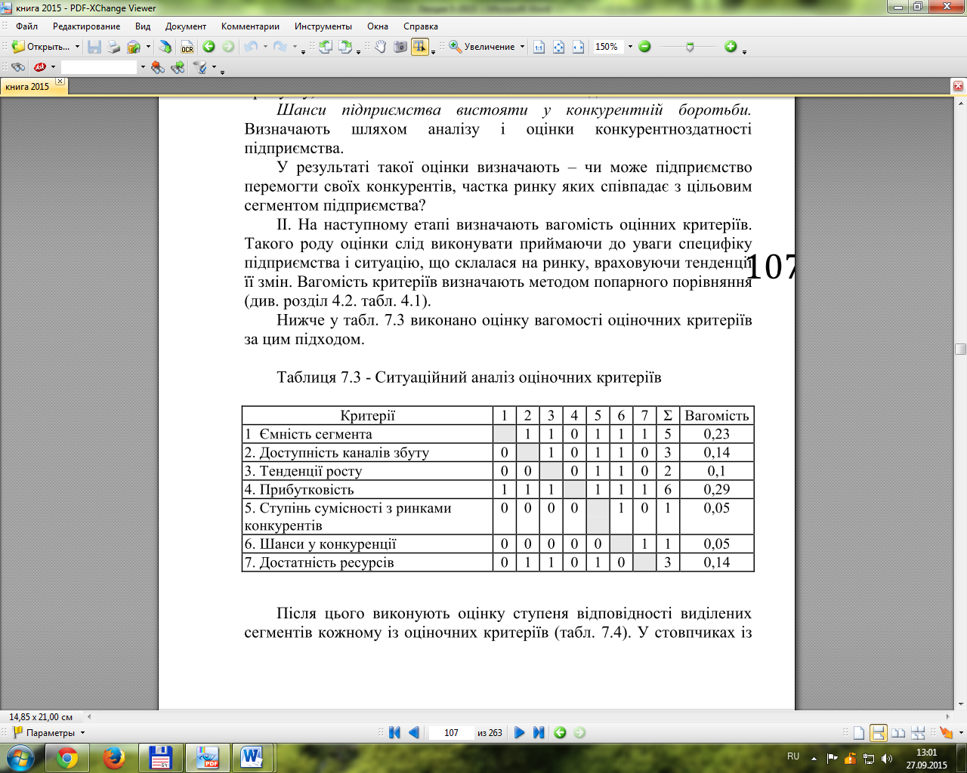Image resolution: width=967 pixels, height=773 pixels.
Task: Go to previous page button
Action: point(413,732)
